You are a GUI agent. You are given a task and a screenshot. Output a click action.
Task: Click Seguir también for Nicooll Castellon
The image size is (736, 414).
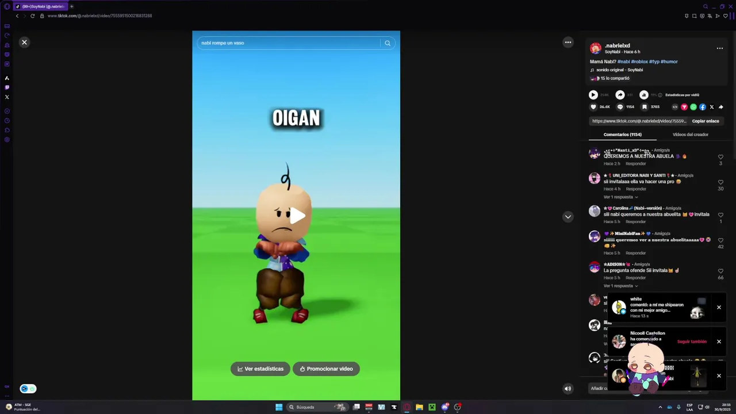click(692, 342)
